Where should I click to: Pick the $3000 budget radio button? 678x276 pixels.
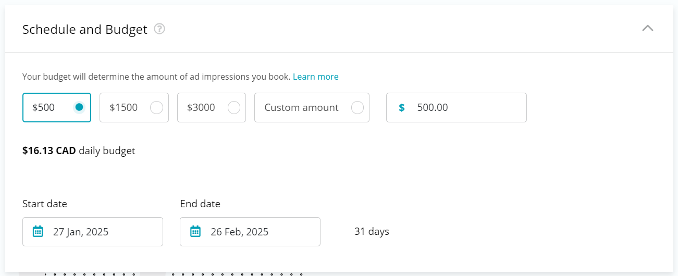(x=234, y=107)
